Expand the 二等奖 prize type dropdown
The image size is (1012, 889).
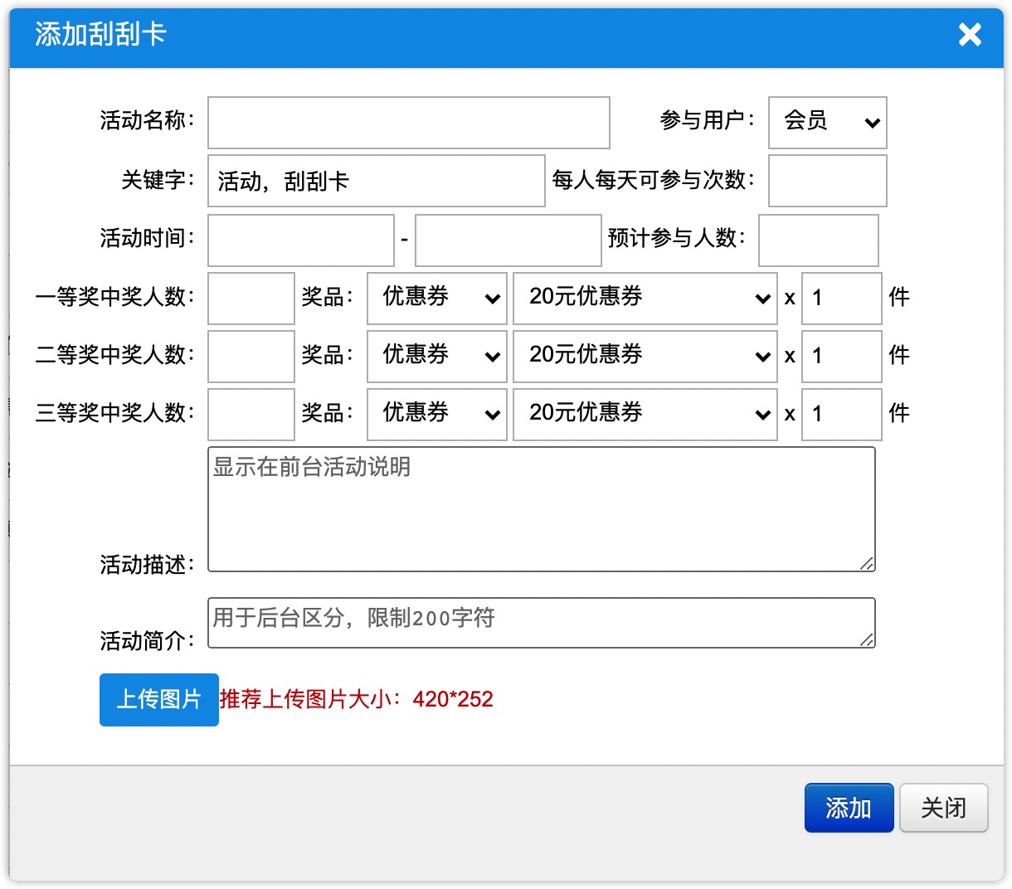437,357
